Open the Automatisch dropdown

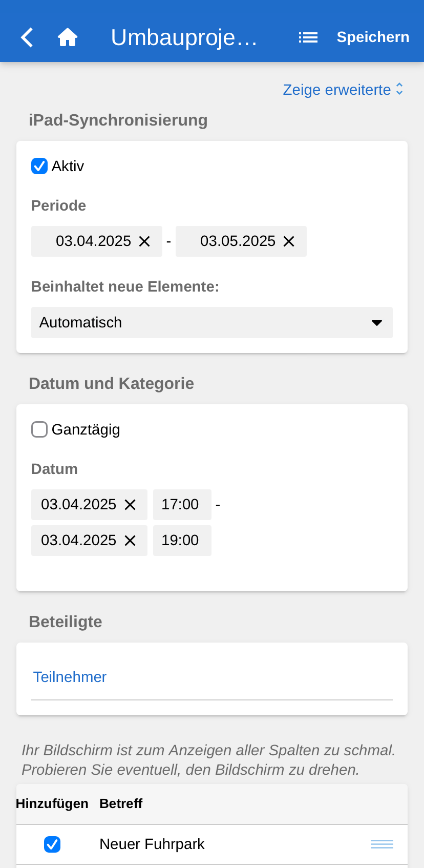pos(211,322)
